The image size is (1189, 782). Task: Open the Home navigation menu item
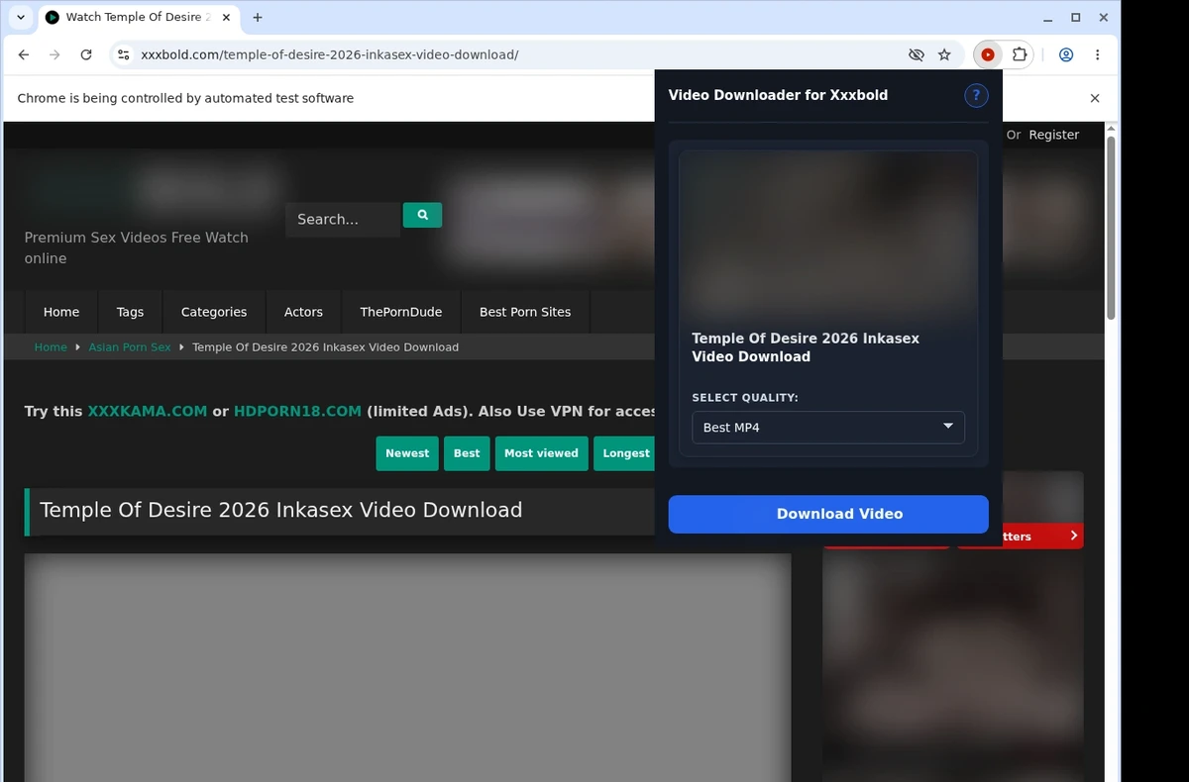[x=61, y=312]
